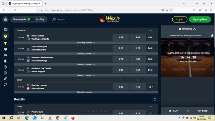Screen dimensions: 215x121
Task: Pin the Boston Celtics statistics widget
Action: click(212, 36)
